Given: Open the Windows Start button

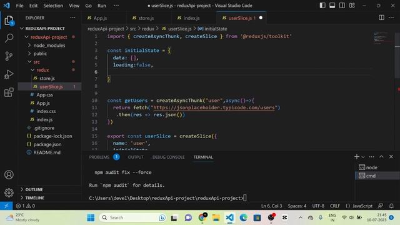Looking at the screenshot, I should click(91, 217).
